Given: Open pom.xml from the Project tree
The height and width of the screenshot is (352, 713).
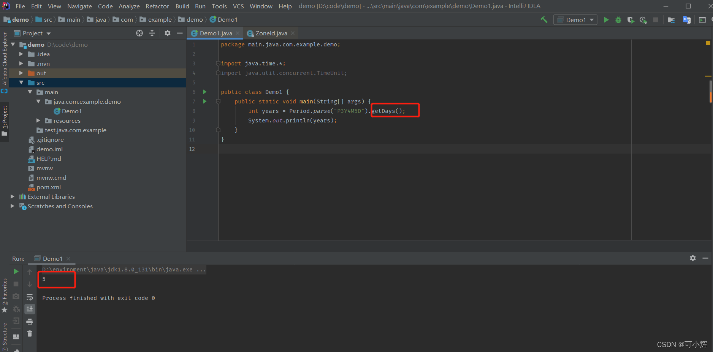Looking at the screenshot, I should coord(49,187).
